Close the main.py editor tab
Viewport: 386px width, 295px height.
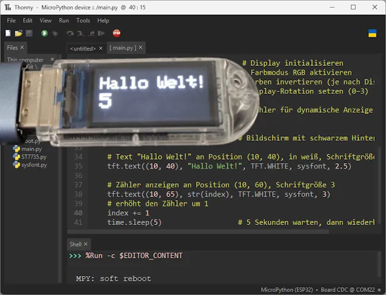point(140,47)
